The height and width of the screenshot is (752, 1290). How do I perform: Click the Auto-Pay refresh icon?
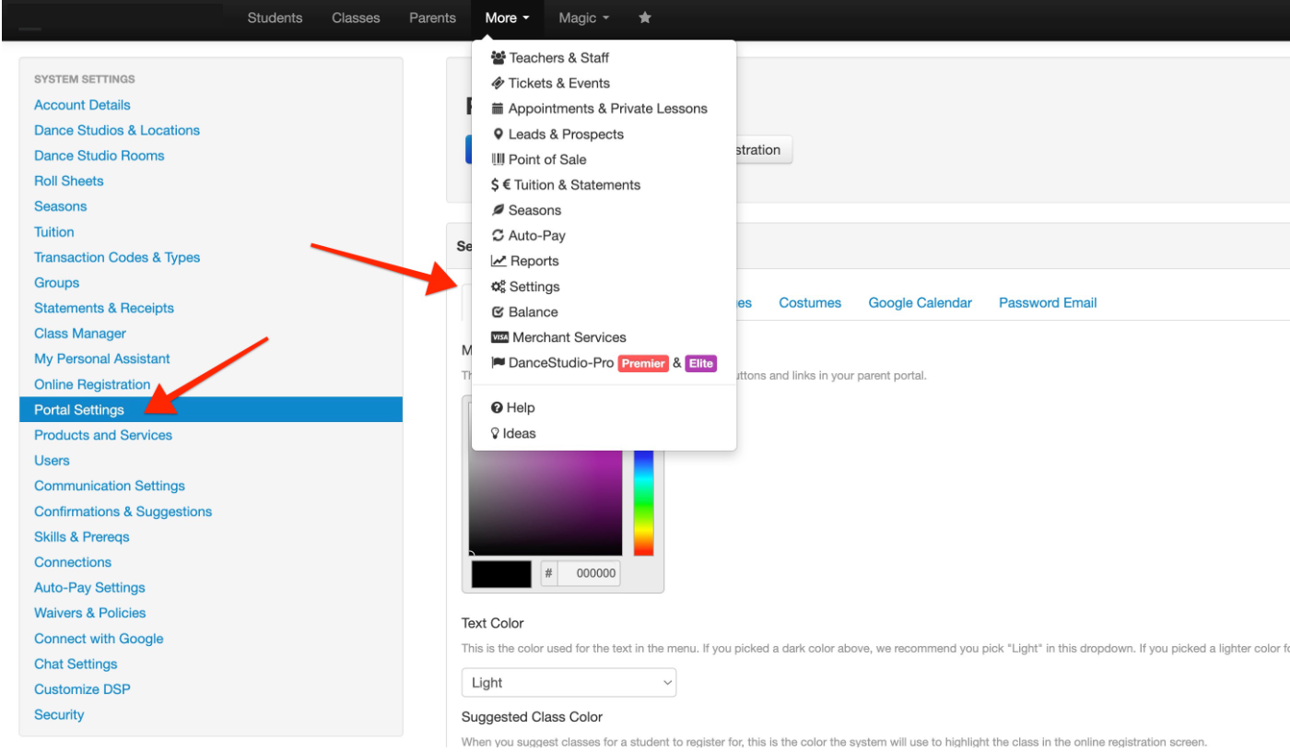(x=498, y=235)
